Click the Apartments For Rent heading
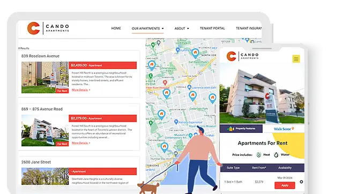 pyautogui.click(x=263, y=143)
